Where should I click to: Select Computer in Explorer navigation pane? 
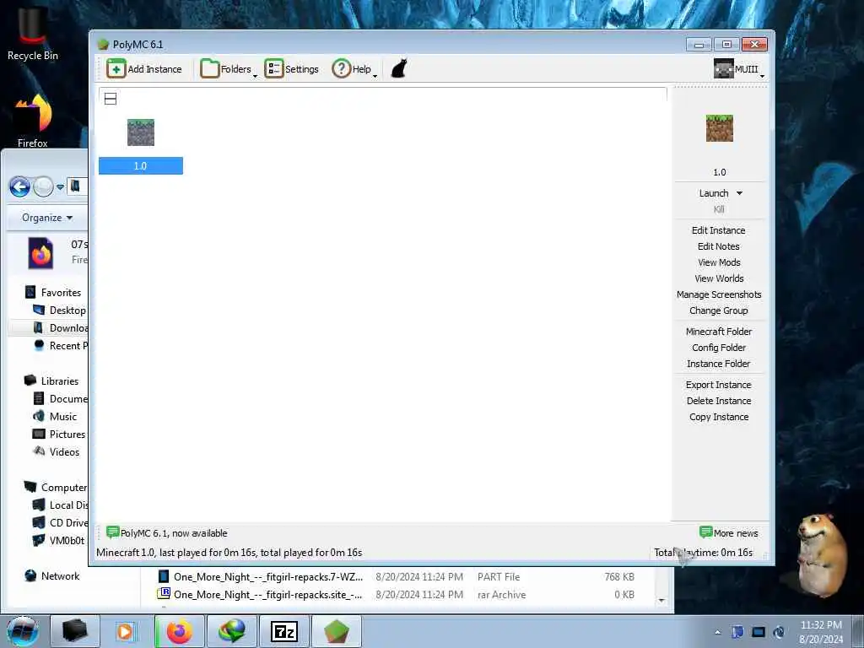55,487
